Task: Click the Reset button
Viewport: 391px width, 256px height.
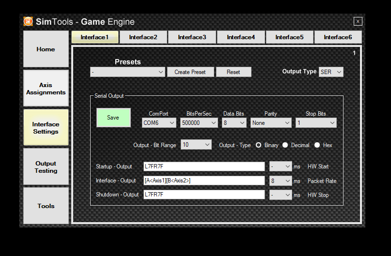Action: (x=234, y=72)
